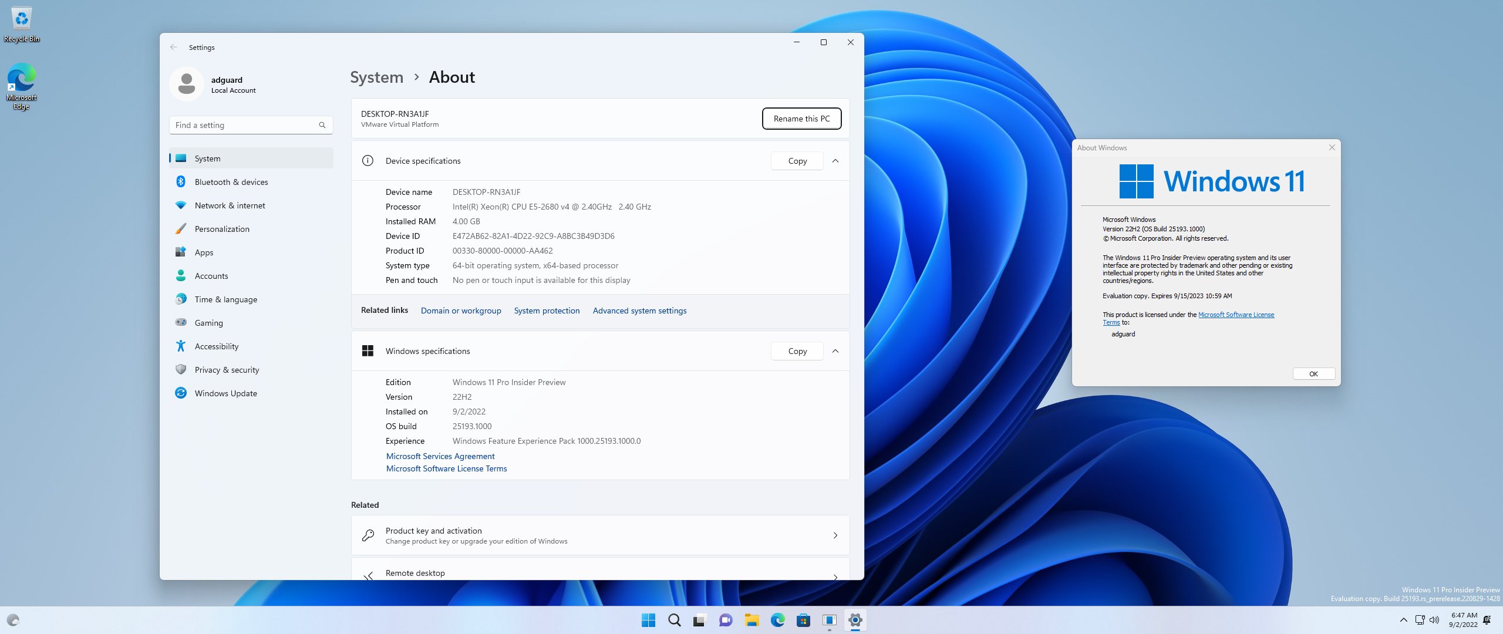Open Apps settings
The height and width of the screenshot is (634, 1503).
point(204,252)
